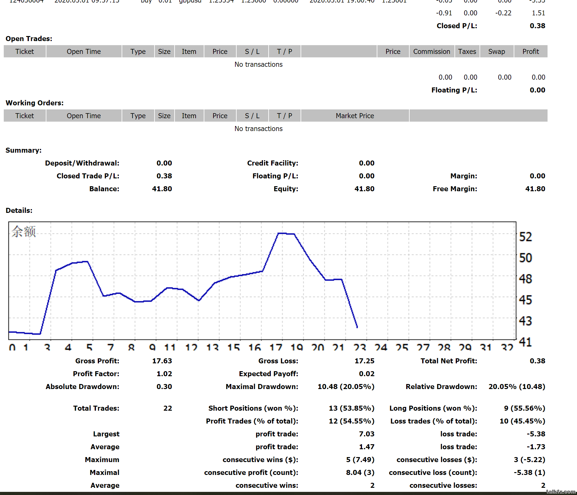Click the consecutive wins ($) value 5 (7.49)
Viewport: 577px width, 495px height.
pos(360,460)
